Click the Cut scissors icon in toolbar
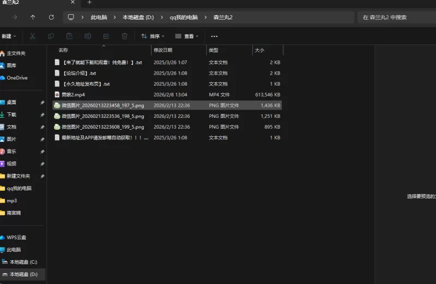This screenshot has height=284, width=436. pos(33,36)
